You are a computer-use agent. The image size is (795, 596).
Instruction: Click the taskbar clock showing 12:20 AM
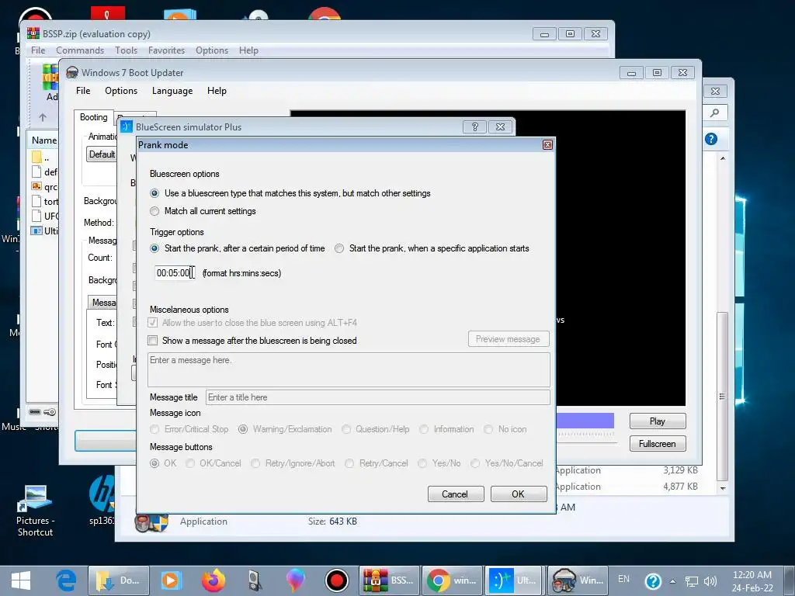pyautogui.click(x=752, y=581)
